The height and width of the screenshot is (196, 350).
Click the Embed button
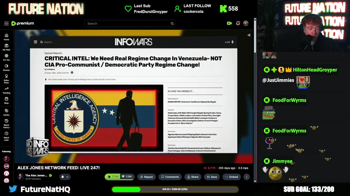pos(231,177)
